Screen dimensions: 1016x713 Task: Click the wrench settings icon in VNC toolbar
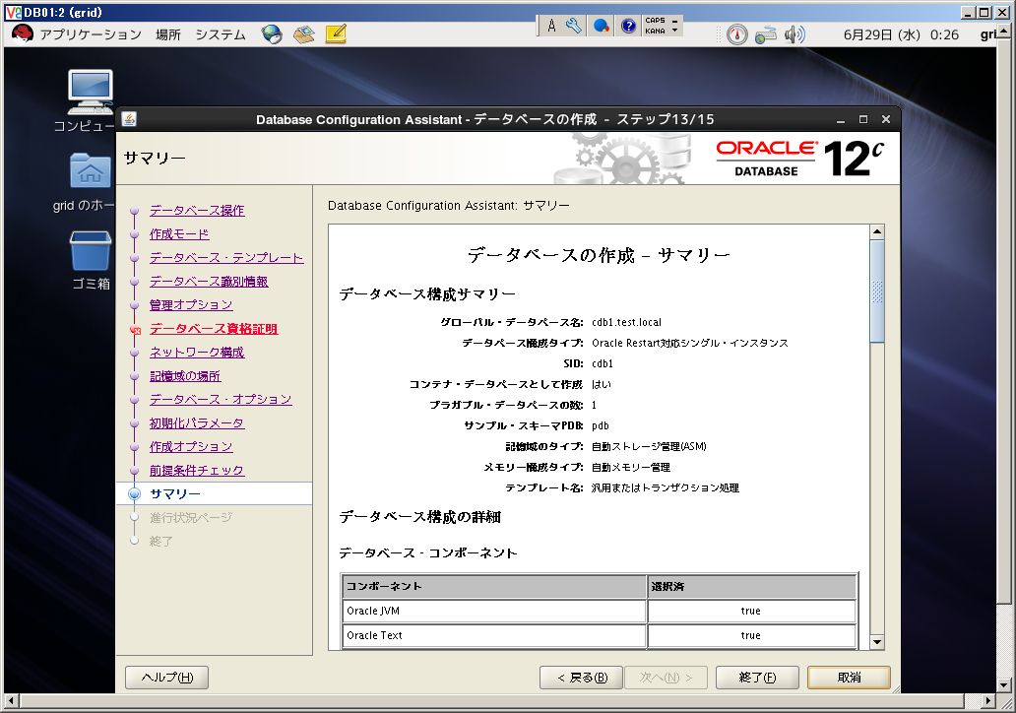click(573, 26)
